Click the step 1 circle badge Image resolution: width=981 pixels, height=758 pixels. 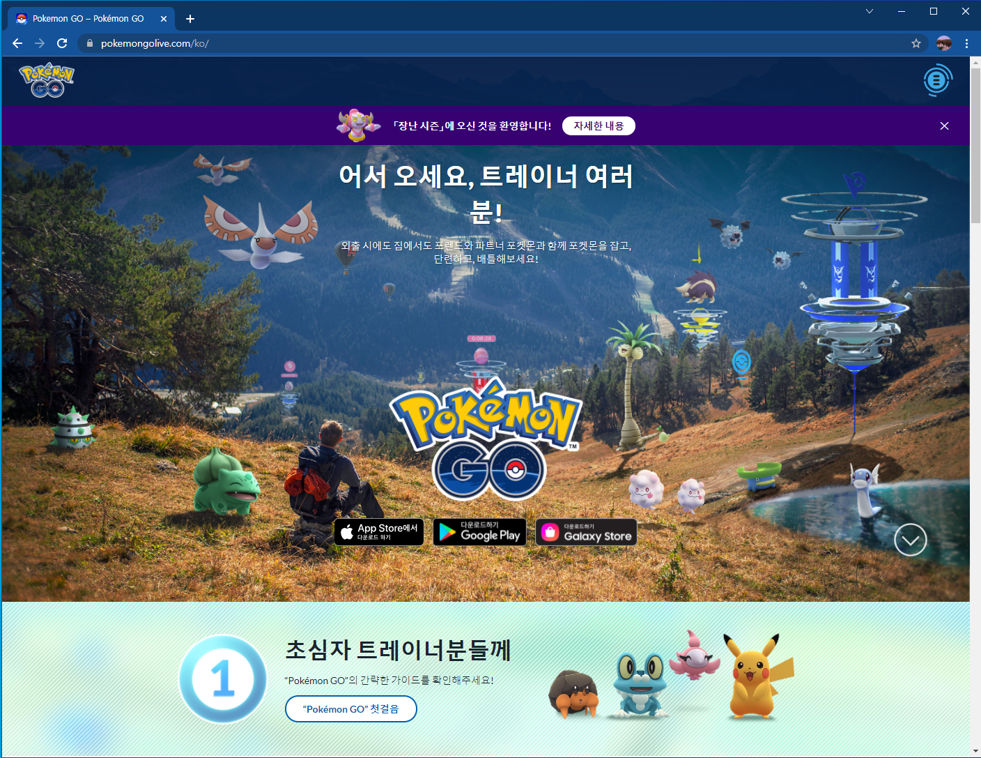pyautogui.click(x=223, y=679)
